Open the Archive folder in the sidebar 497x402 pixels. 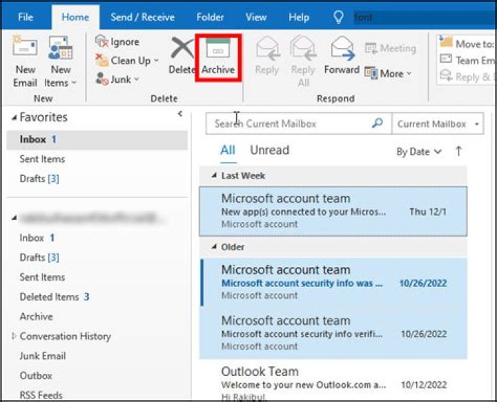tap(36, 316)
